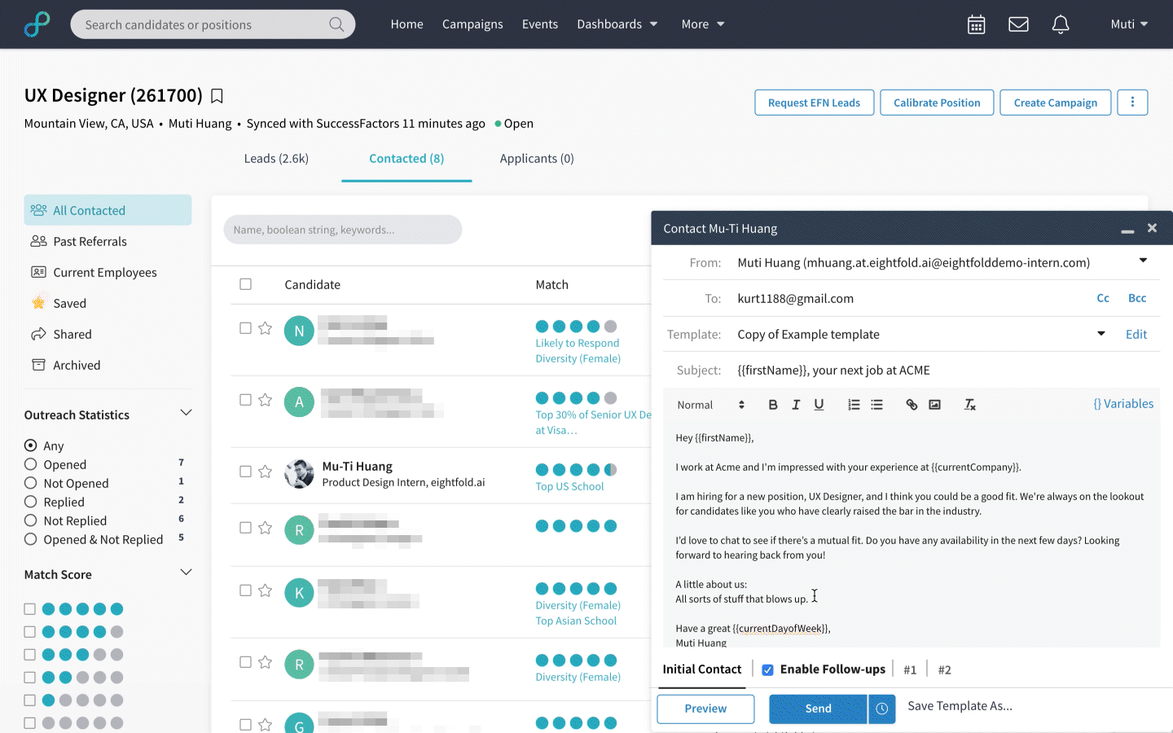This screenshot has height=733, width=1173.
Task: Minimize the Contact Mu-Ti Huang panel
Action: [x=1127, y=230]
